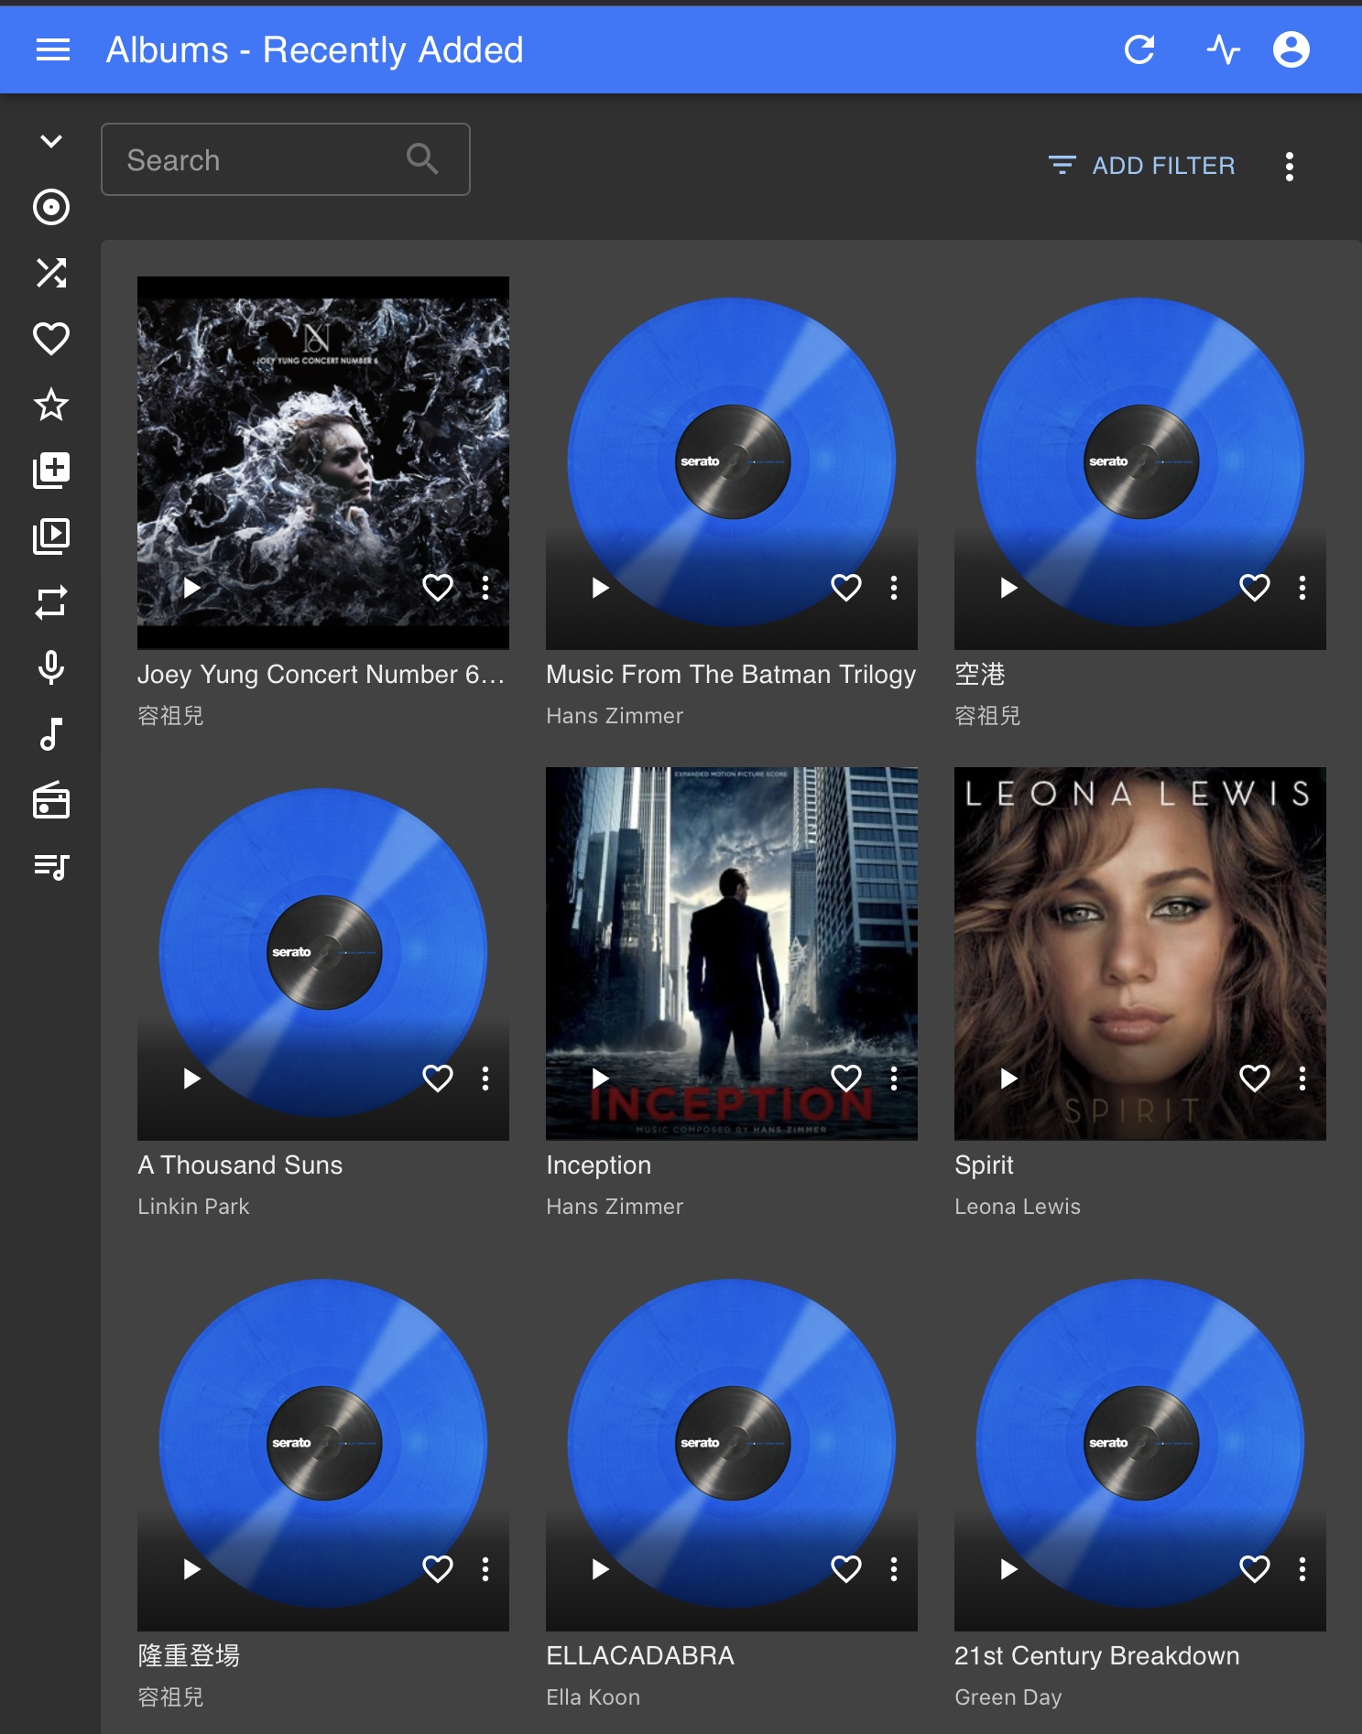Play Joey Yung Concert Number 6 album
Viewport: 1362px width, 1734px height.
[192, 588]
